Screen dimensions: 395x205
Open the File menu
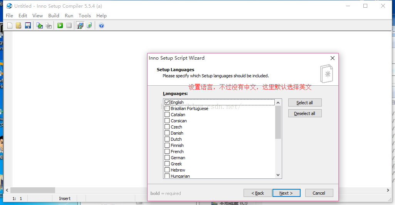point(9,16)
